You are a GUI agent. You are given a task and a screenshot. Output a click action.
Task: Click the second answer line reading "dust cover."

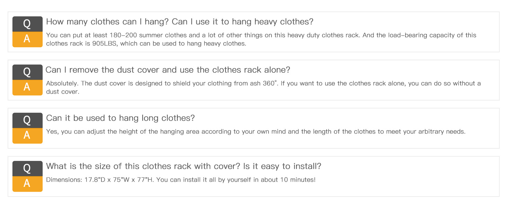[63, 92]
